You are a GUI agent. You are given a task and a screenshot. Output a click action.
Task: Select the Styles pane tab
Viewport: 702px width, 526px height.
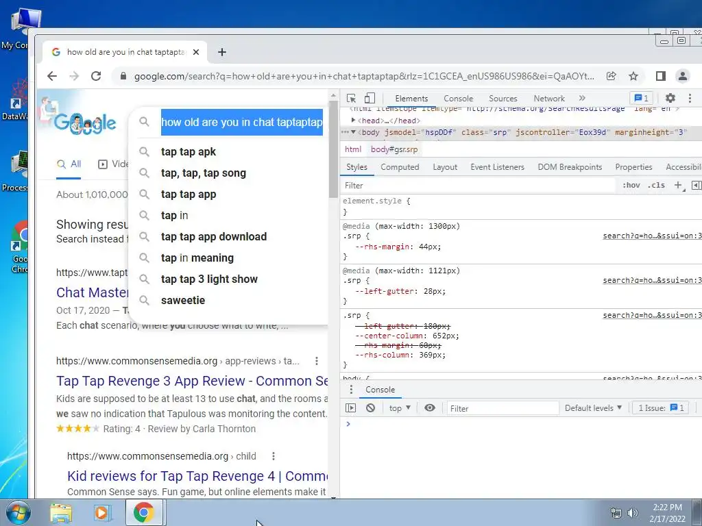tap(356, 167)
